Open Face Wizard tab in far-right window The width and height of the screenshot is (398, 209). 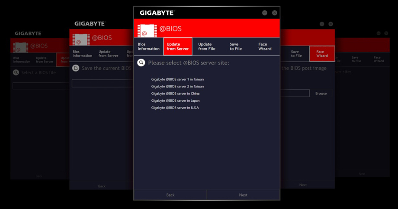(379, 59)
